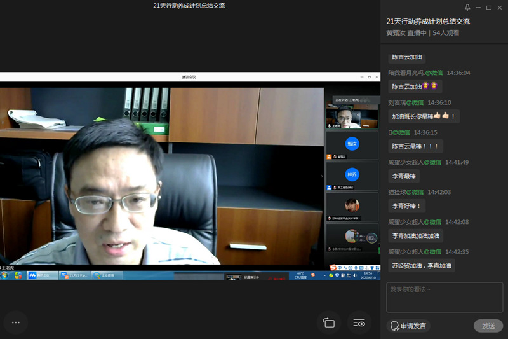
Task: Click the 李青最棒 chat message
Action: 404,176
